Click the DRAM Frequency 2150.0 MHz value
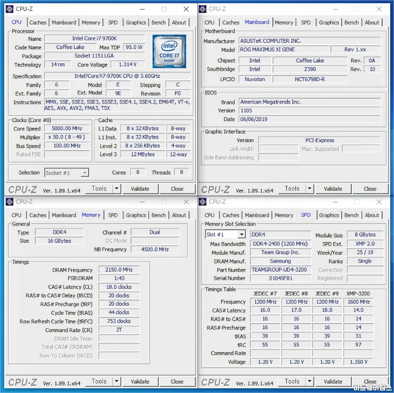Viewport: 394px width, 393px height. (119, 270)
